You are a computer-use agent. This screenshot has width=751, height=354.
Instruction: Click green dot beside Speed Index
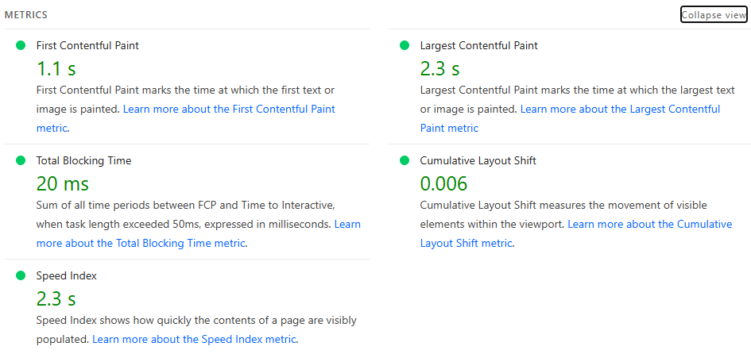point(21,275)
